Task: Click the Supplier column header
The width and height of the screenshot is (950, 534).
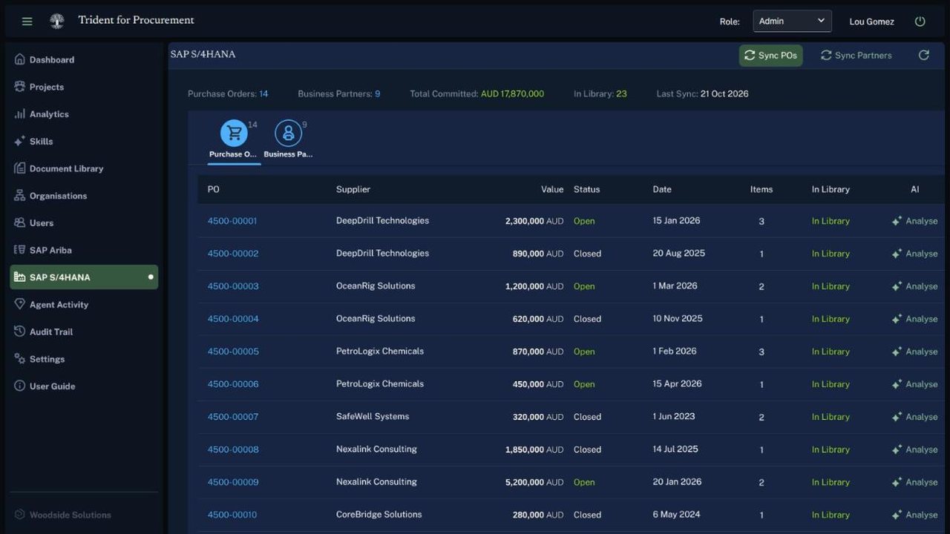Action: tap(353, 189)
